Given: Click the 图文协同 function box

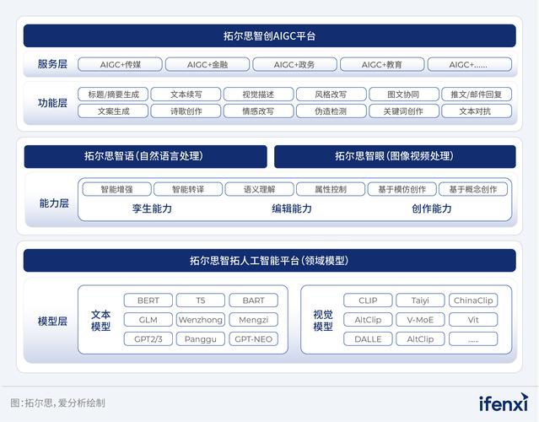Looking at the screenshot, I should (404, 95).
